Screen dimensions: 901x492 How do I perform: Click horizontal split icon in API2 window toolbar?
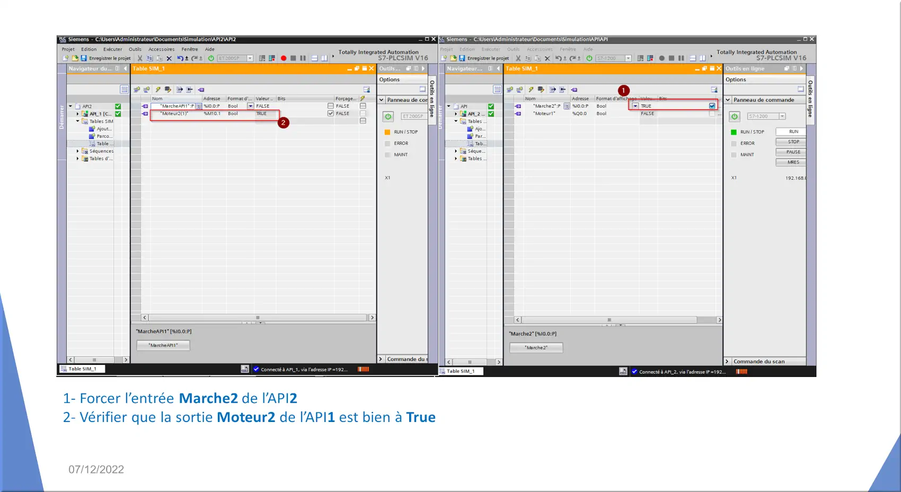point(314,58)
